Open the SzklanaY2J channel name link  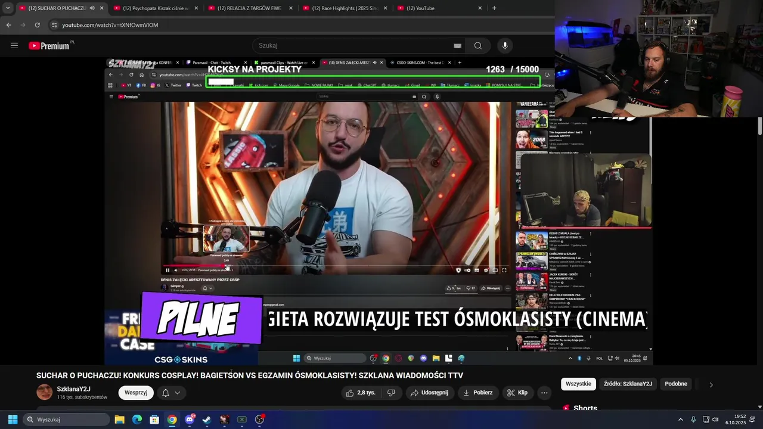point(74,389)
